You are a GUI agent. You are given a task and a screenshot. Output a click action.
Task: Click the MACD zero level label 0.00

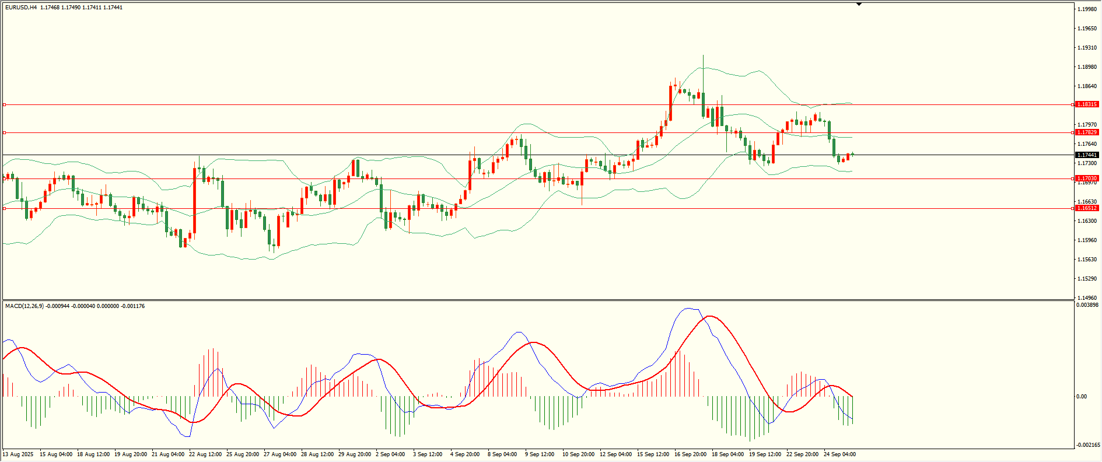pyautogui.click(x=1082, y=397)
